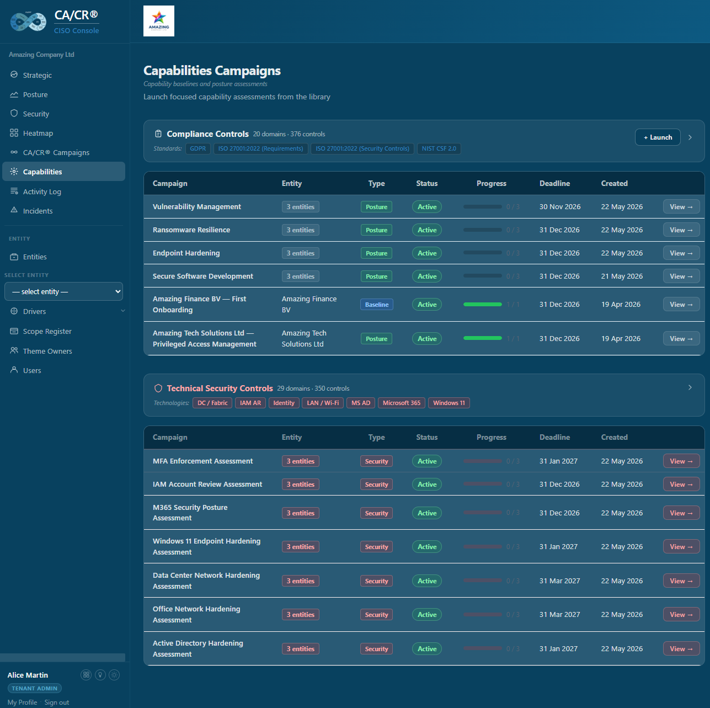The width and height of the screenshot is (710, 708).
Task: Click the Microsoft 365 technology tag
Action: [x=402, y=403]
